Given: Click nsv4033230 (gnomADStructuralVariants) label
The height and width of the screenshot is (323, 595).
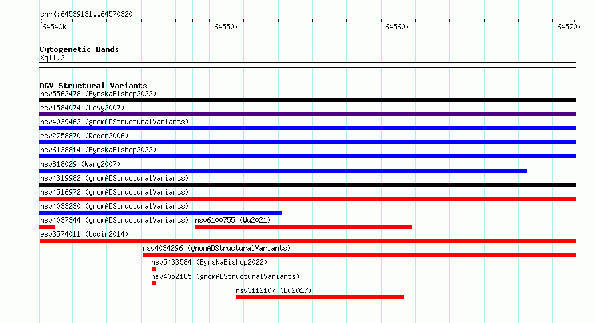Looking at the screenshot, I should pyautogui.click(x=114, y=206).
